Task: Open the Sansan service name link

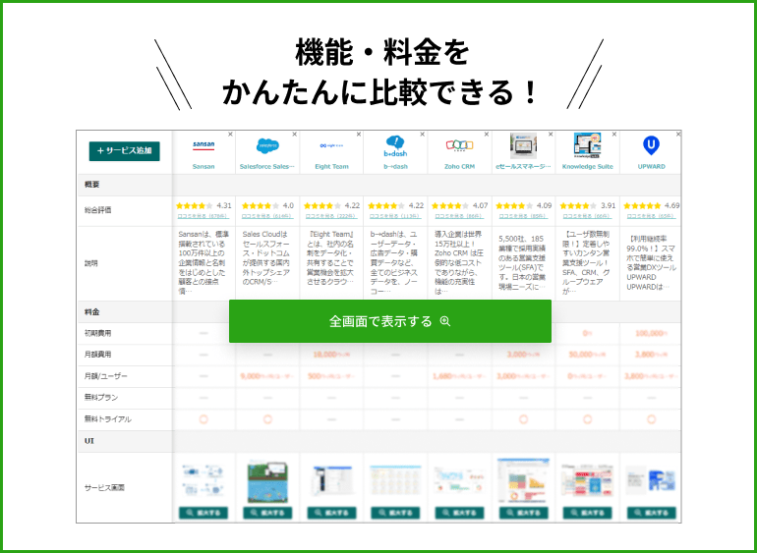Action: (x=204, y=166)
